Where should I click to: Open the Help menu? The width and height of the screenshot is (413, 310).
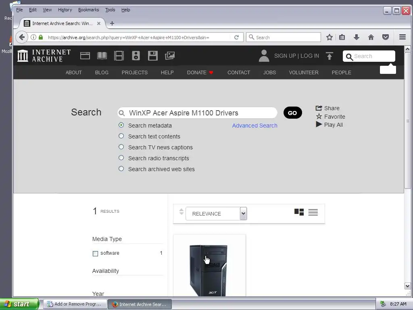point(126,10)
